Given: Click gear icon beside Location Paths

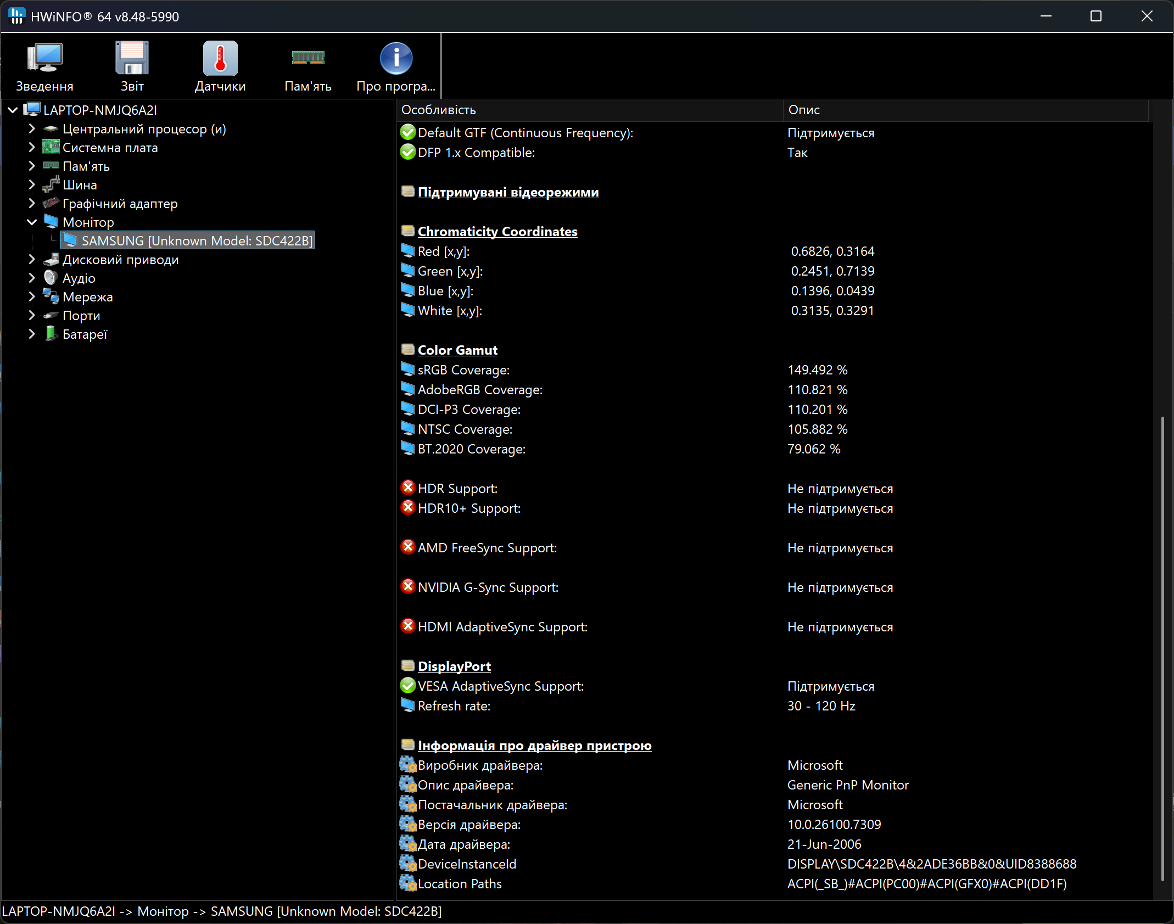Looking at the screenshot, I should pyautogui.click(x=408, y=883).
